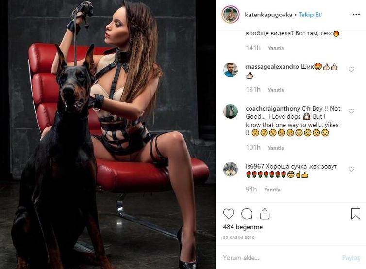366x269 pixels.
Task: Focus the Yorum ekle comment field
Action: (280, 257)
